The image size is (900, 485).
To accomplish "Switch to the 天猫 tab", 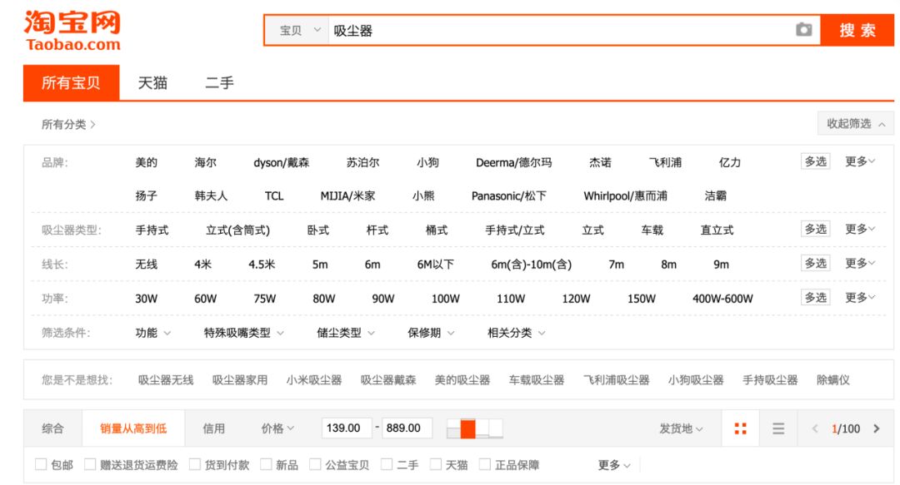I will click(152, 82).
